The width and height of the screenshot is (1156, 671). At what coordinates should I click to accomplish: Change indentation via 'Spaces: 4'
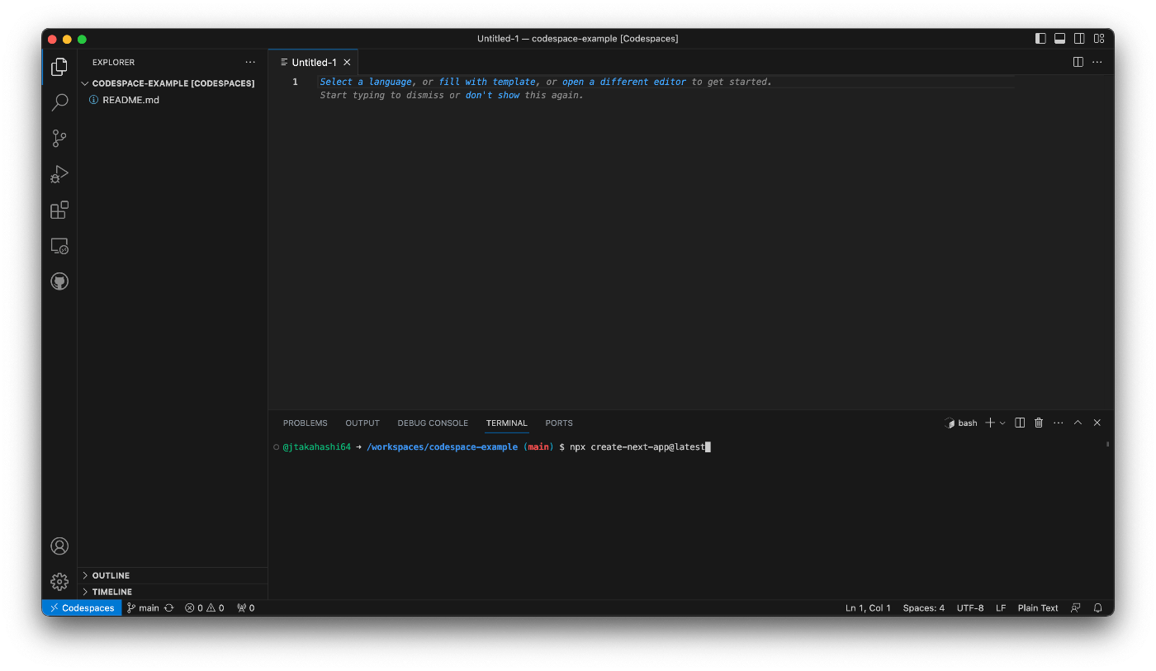924,607
